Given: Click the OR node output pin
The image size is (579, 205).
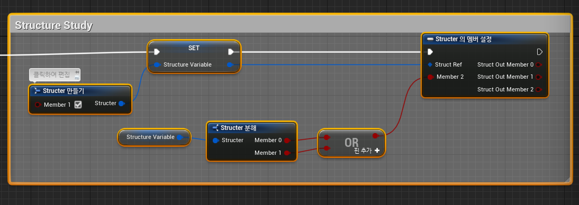Looking at the screenshot, I should click(x=376, y=136).
